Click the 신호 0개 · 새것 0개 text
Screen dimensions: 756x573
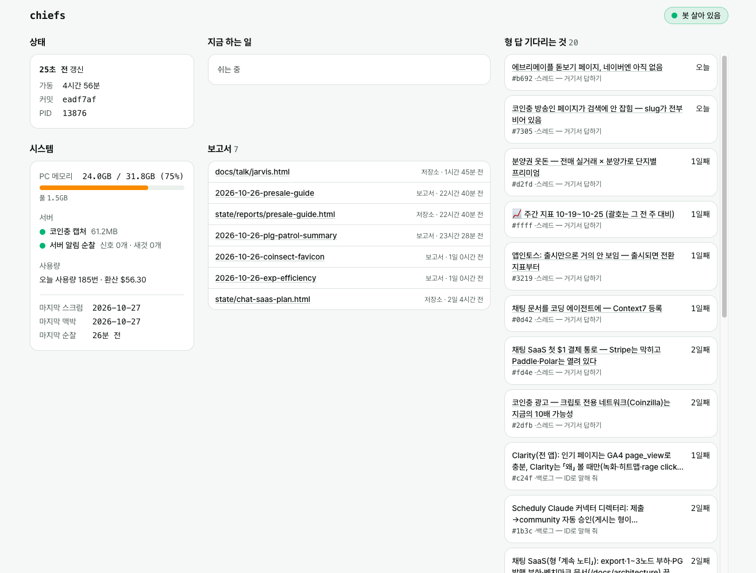click(131, 245)
